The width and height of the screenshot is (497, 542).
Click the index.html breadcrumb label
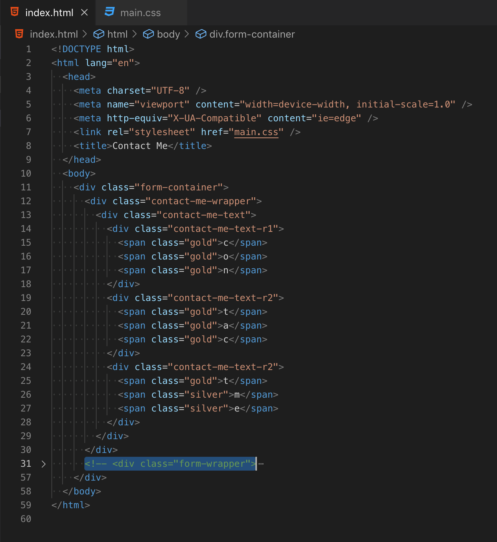pos(54,34)
